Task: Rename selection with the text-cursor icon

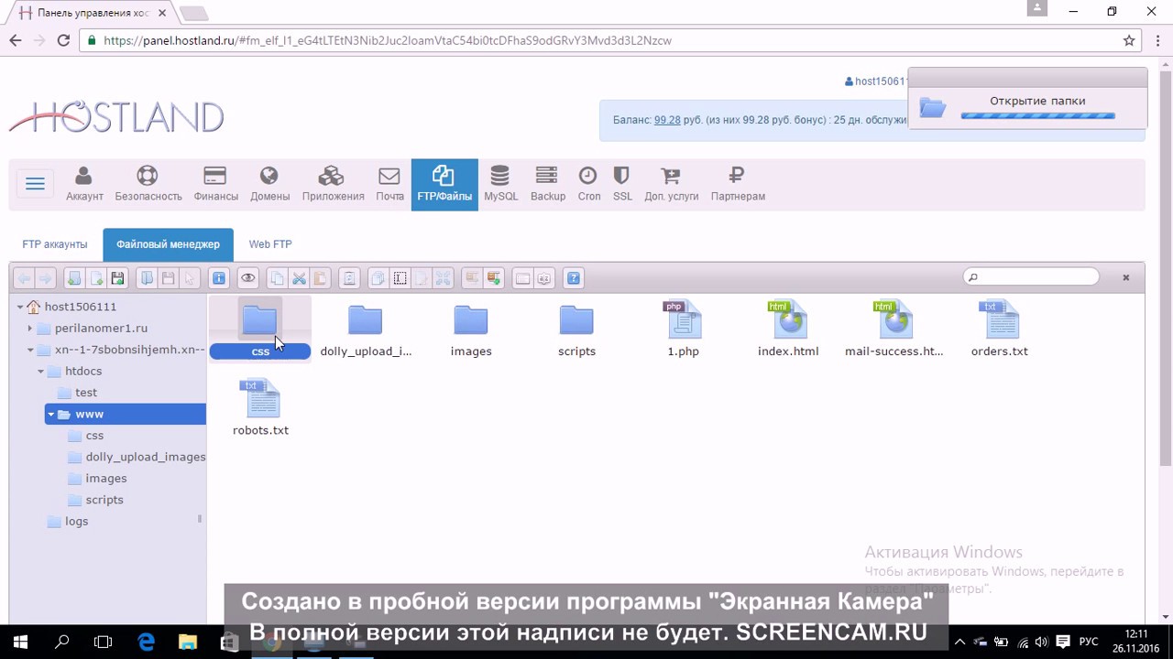Action: pyautogui.click(x=400, y=278)
